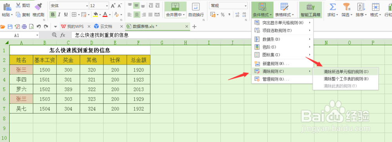
Task: Print using the printer icon
Action: [x=24, y=27]
